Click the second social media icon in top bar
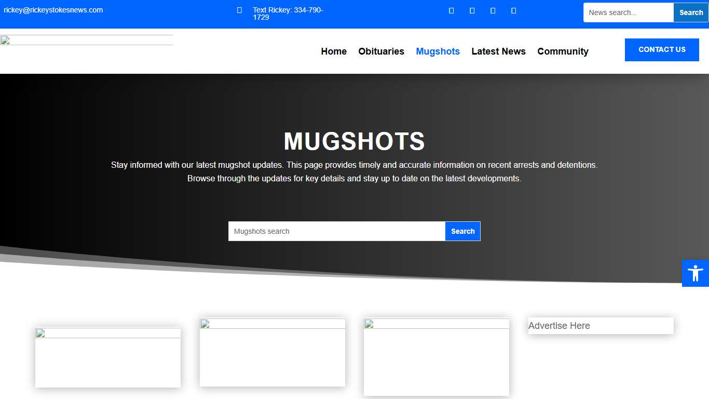Image resolution: width=709 pixels, height=399 pixels. point(472,10)
